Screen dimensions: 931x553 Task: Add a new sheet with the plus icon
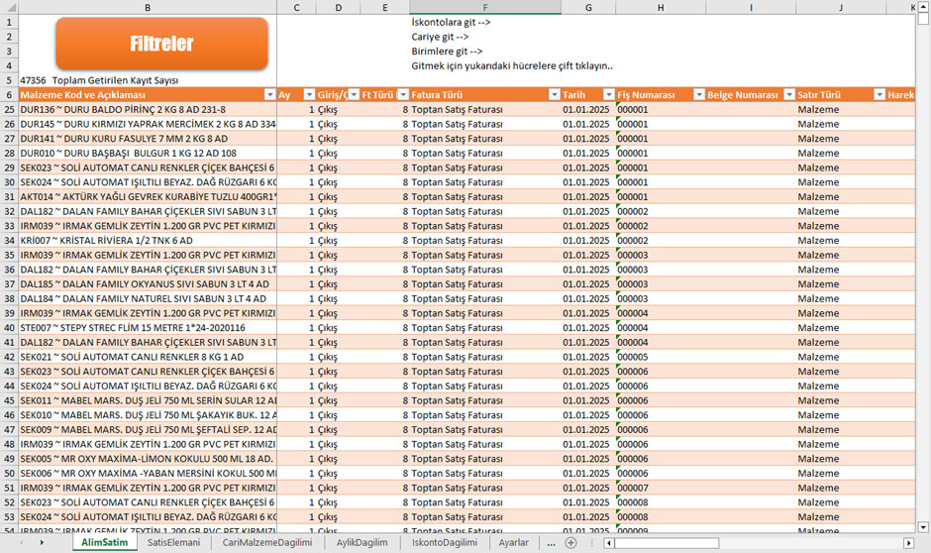[x=570, y=543]
